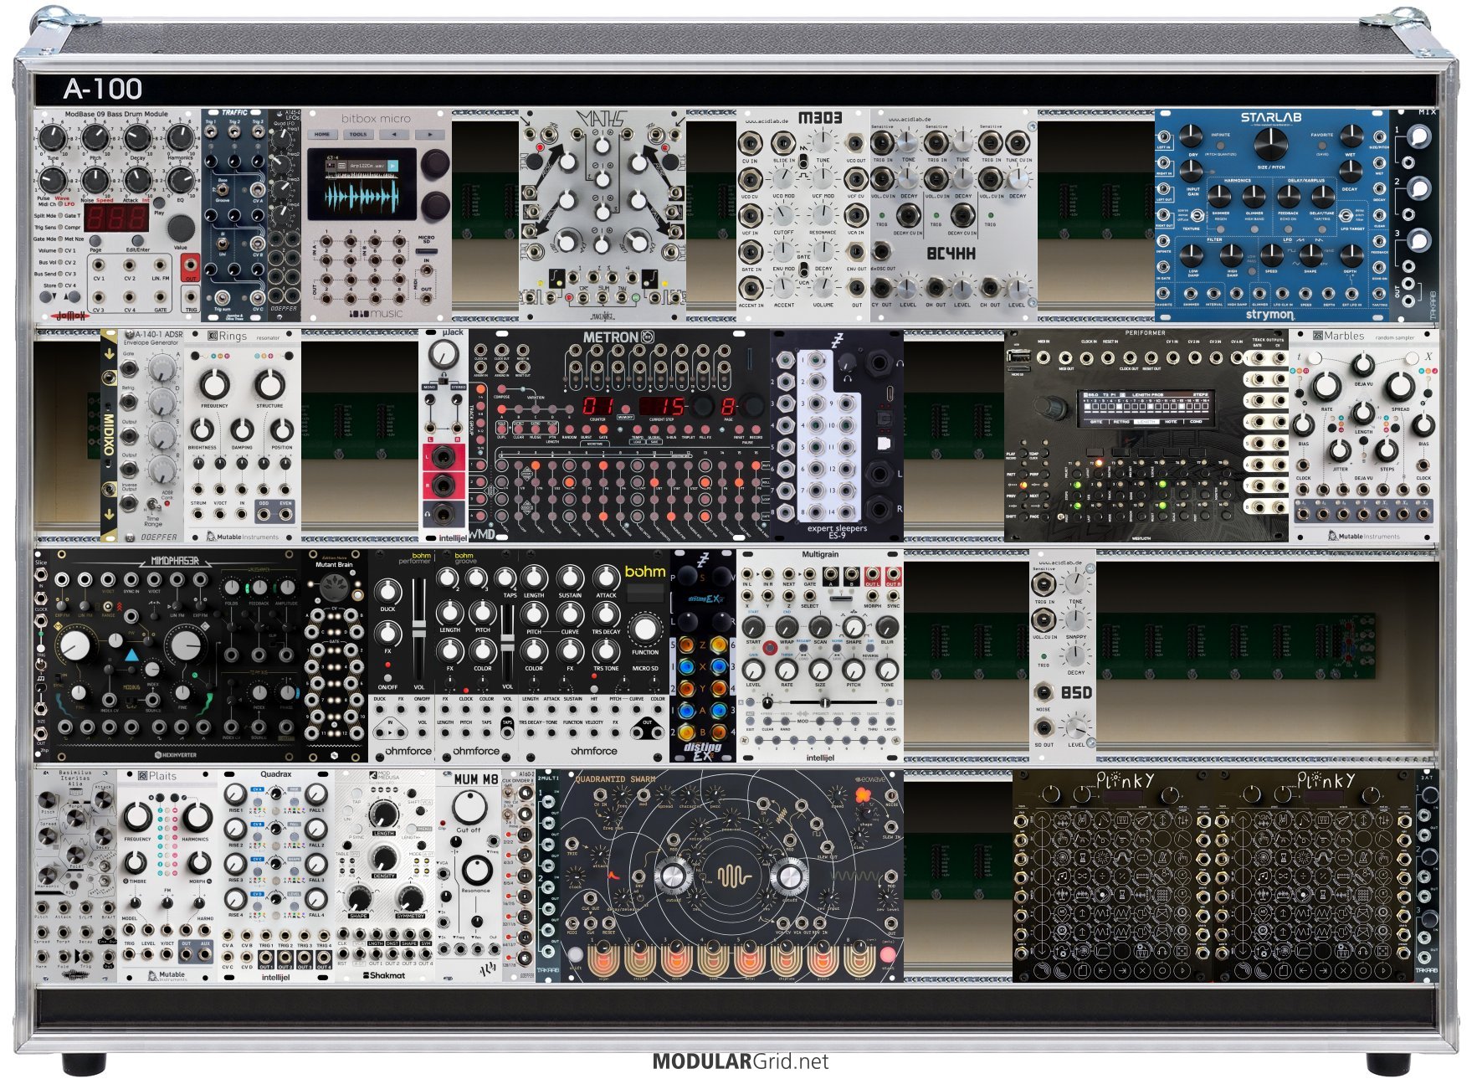Click the Metron title label
The width and height of the screenshot is (1482, 1079).
point(611,337)
